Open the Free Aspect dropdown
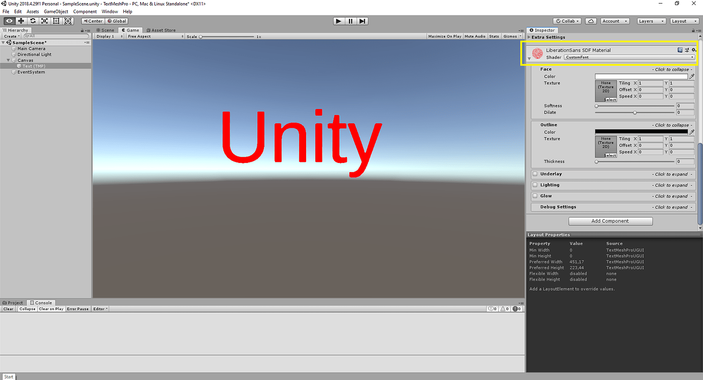This screenshot has height=380, width=703. point(155,36)
